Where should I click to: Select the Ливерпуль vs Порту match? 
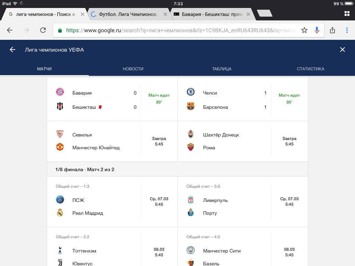click(x=243, y=206)
